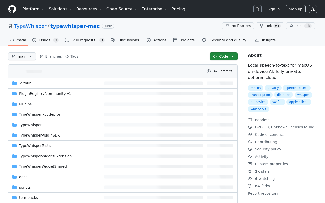
Task: Select the Code tab
Action: tap(18, 40)
